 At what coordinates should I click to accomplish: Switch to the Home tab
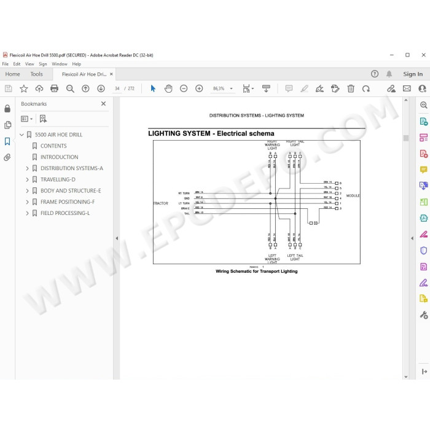(x=13, y=74)
